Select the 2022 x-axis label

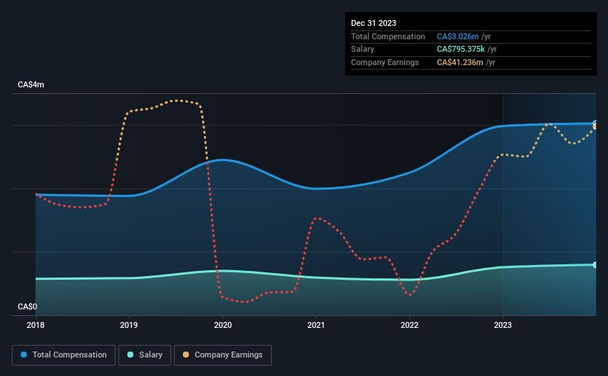[x=410, y=325]
